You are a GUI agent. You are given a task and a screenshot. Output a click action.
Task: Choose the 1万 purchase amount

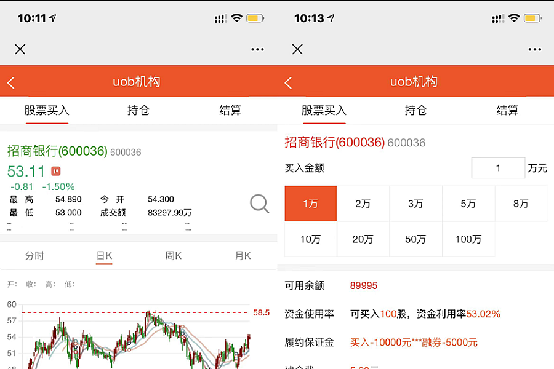pos(311,204)
